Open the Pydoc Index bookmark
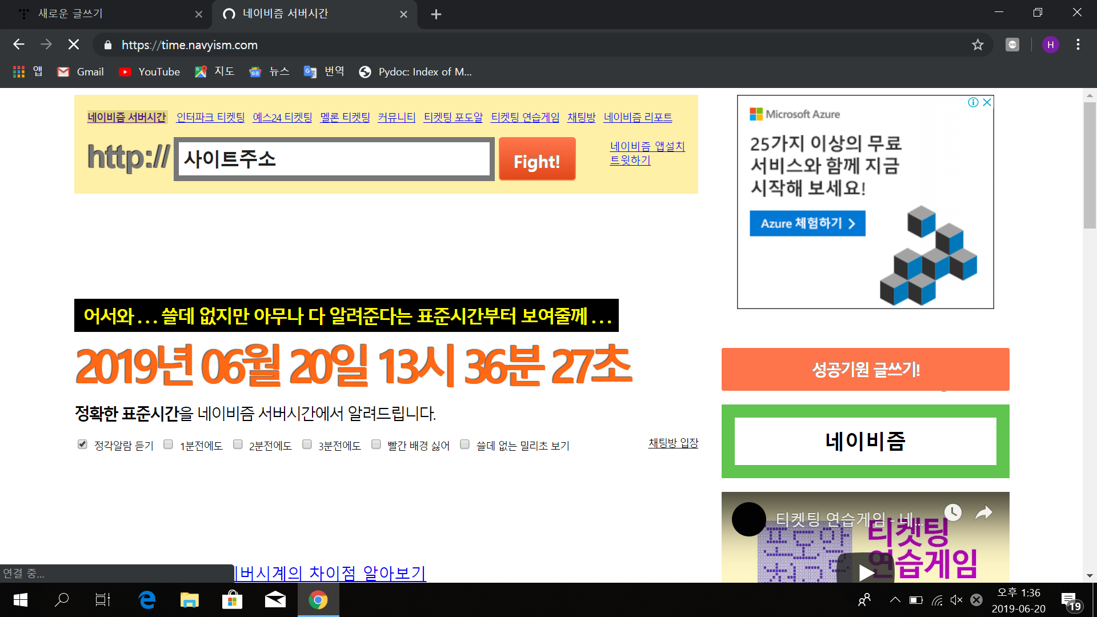 [x=415, y=71]
